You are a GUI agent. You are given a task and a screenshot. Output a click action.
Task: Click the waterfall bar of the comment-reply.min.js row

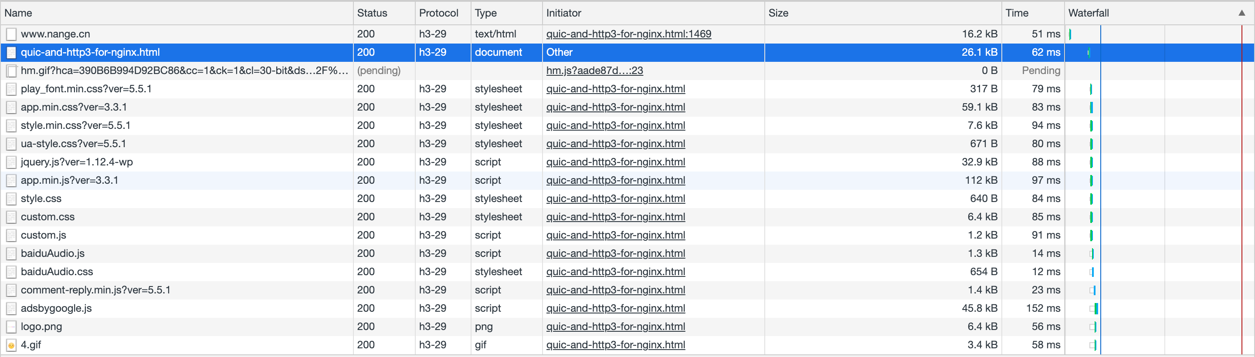tap(1093, 290)
